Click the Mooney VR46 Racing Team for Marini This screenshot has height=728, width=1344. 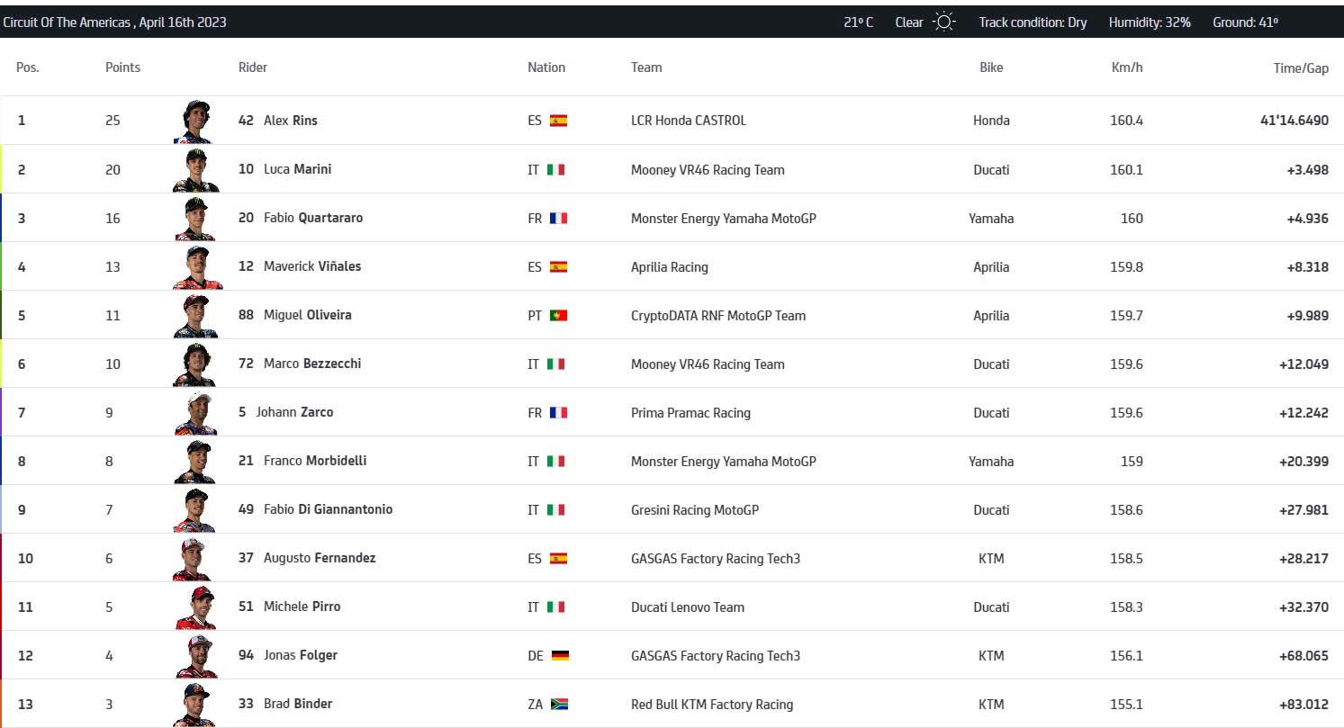708,170
